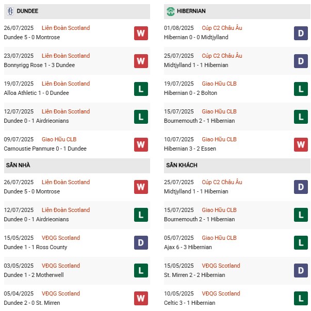Click W badge for Dundee 5-0 Montrose
This screenshot has width=311, height=311.
(141, 33)
